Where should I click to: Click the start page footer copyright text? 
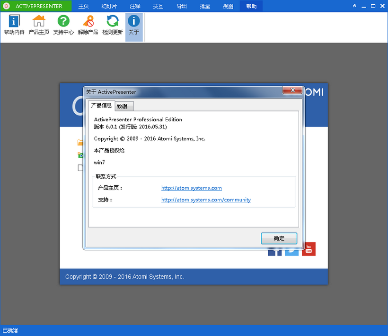point(125,277)
